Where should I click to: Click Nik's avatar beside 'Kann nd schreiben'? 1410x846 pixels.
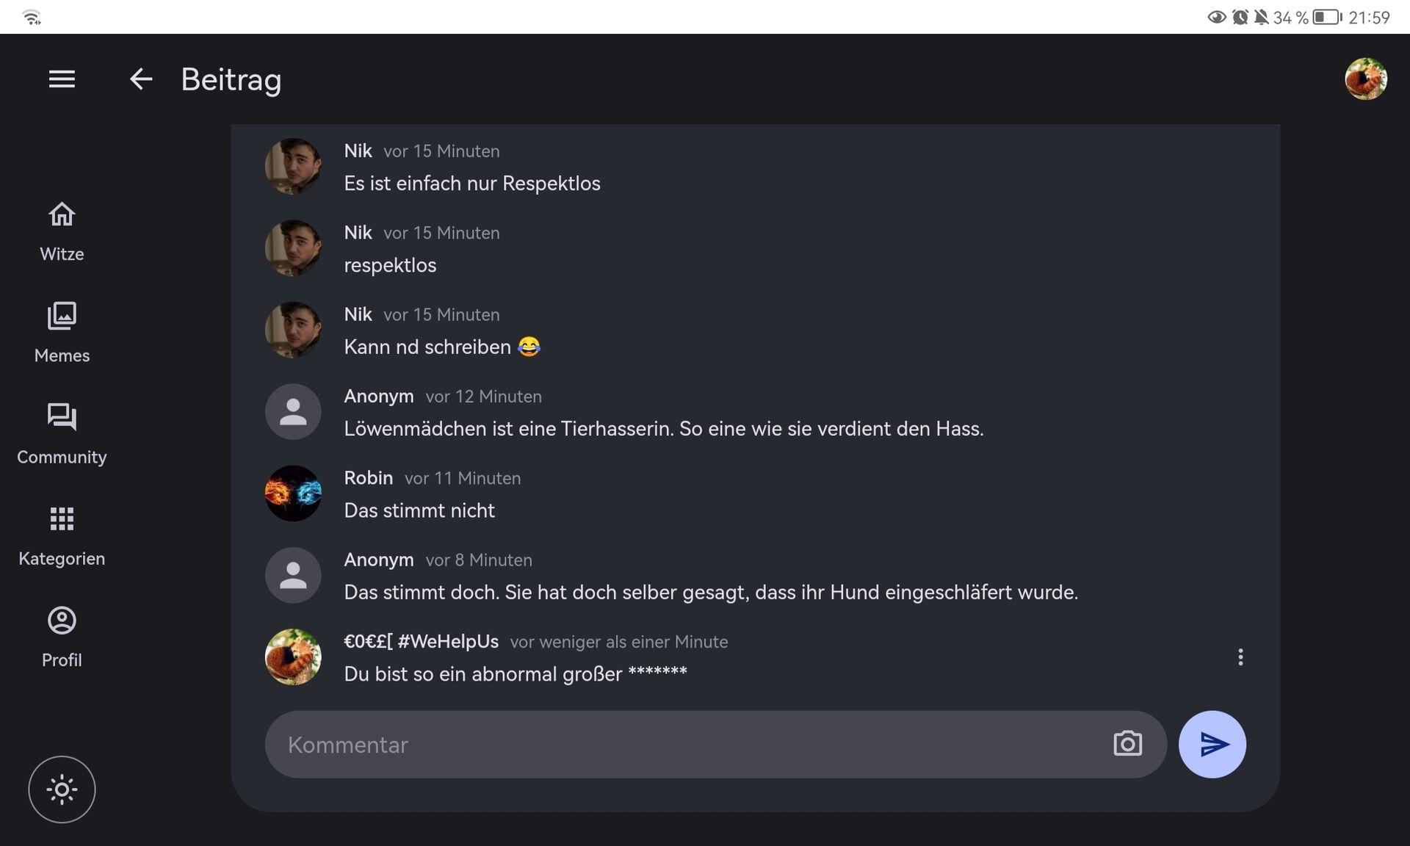click(x=293, y=330)
